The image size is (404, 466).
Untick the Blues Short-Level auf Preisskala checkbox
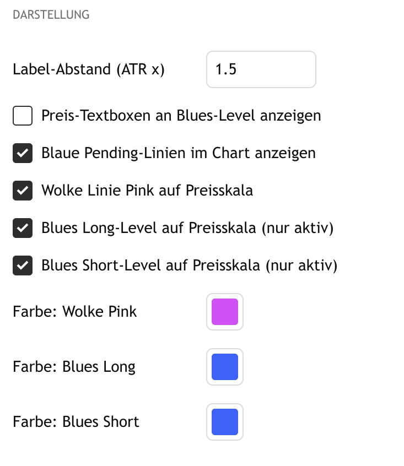23,265
